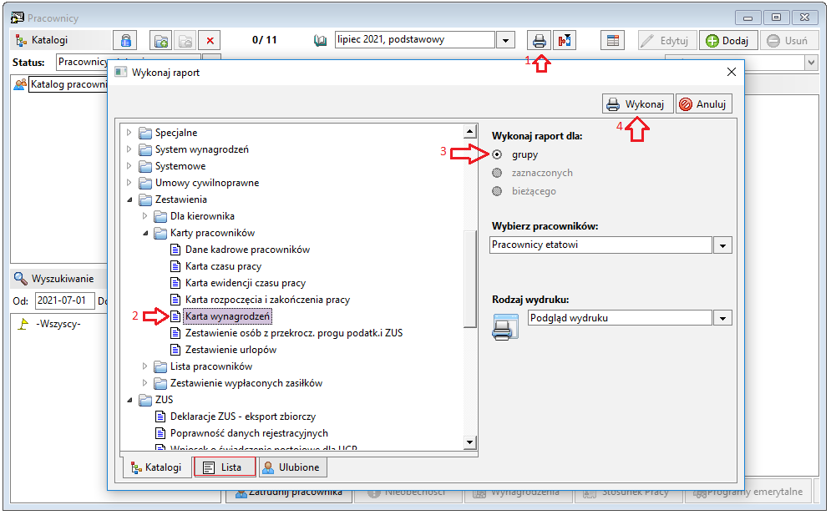The width and height of the screenshot is (831, 515).
Task: Click the Wykonaj button
Action: click(637, 104)
